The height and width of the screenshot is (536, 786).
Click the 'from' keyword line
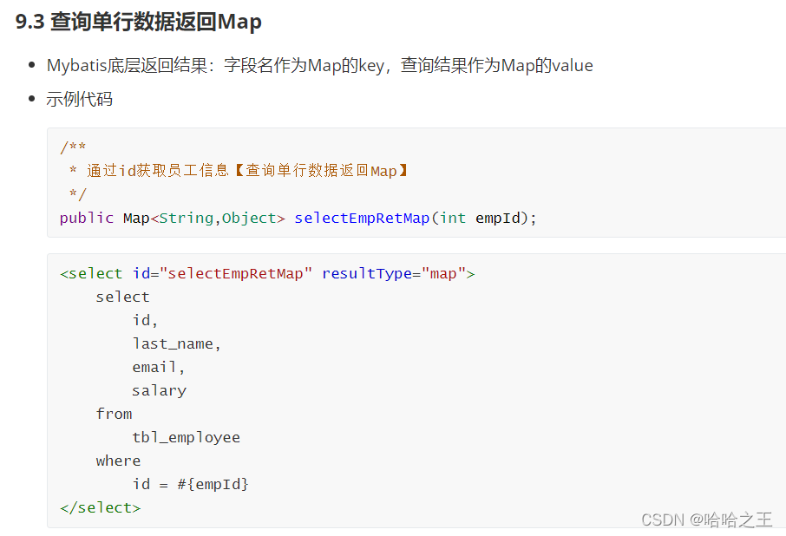coord(114,414)
